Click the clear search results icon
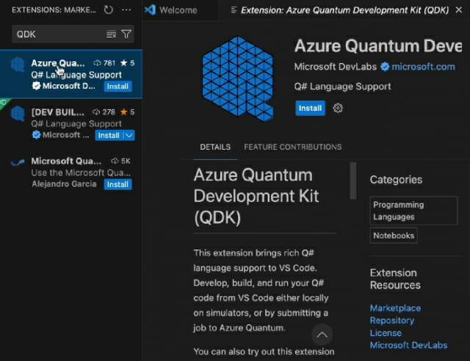 tap(112, 34)
